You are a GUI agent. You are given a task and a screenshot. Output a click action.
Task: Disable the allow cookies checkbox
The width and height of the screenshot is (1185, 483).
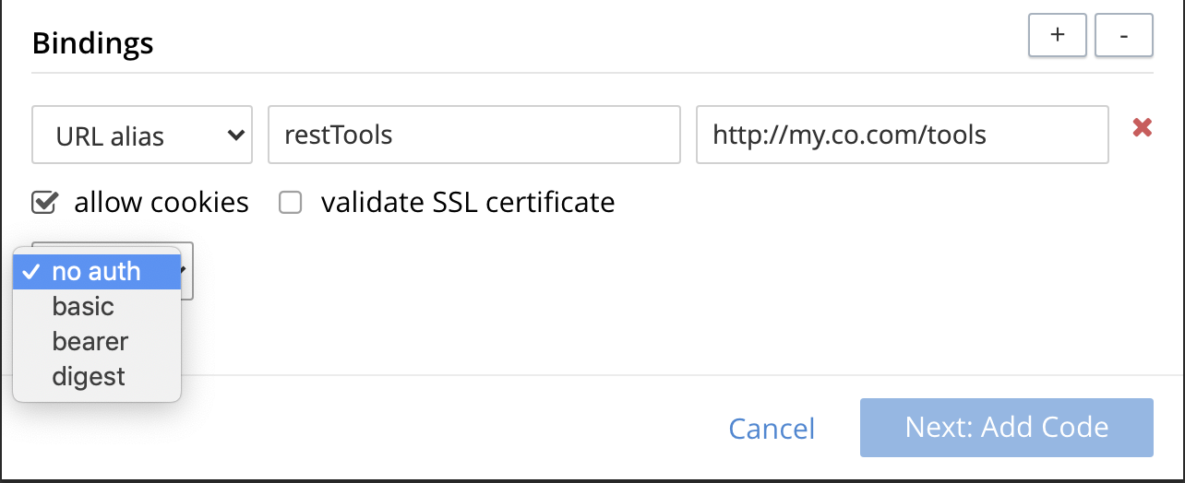click(x=43, y=202)
